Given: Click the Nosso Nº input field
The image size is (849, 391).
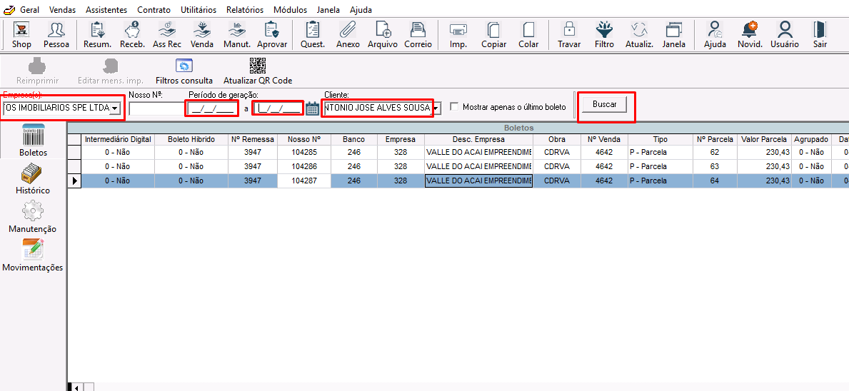Looking at the screenshot, I should pyautogui.click(x=156, y=108).
